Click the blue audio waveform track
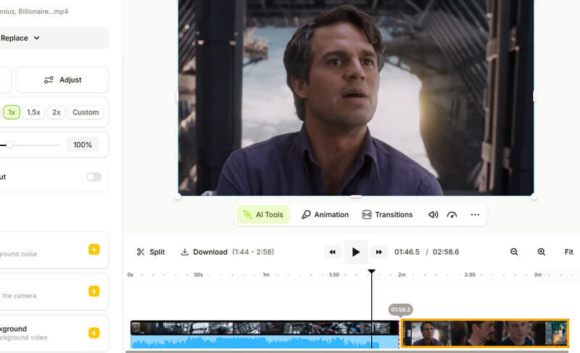 point(265,342)
